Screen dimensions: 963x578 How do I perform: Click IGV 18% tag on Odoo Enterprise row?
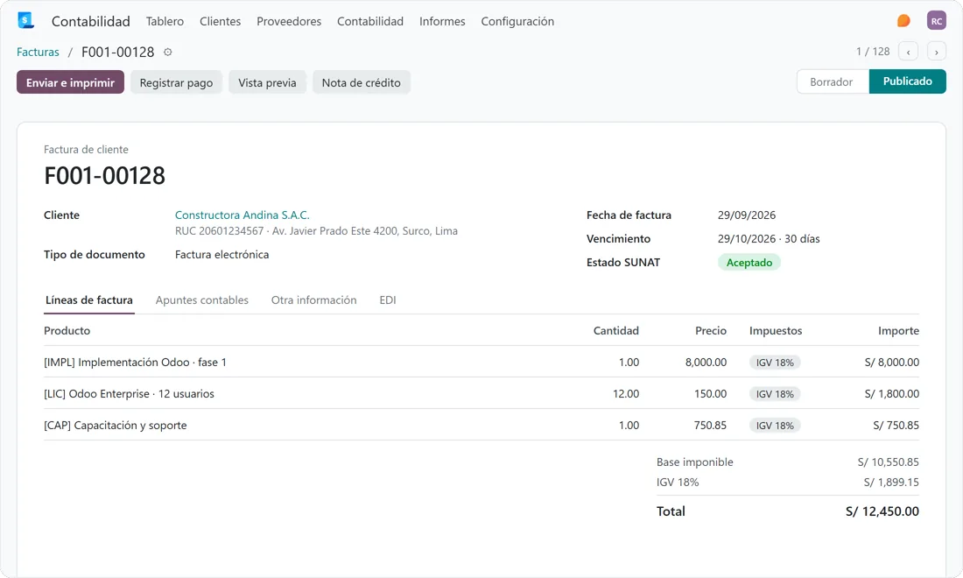[x=775, y=394]
